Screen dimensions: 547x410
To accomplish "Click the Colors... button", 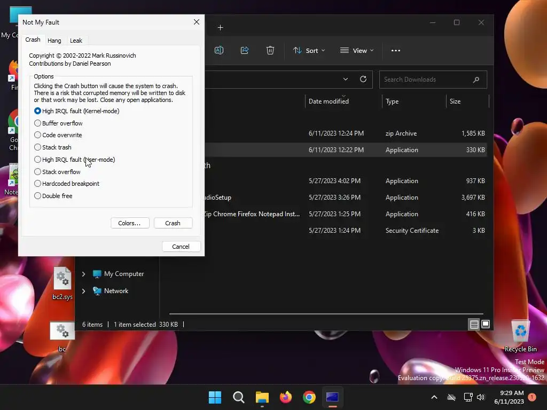I will 129,223.
